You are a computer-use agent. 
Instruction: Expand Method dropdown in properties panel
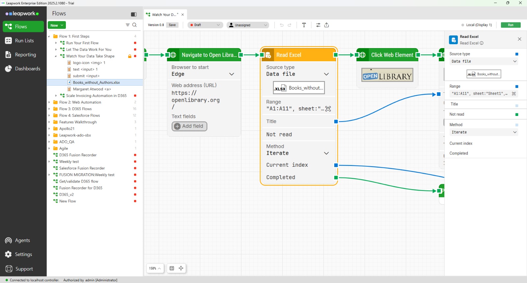click(483, 132)
